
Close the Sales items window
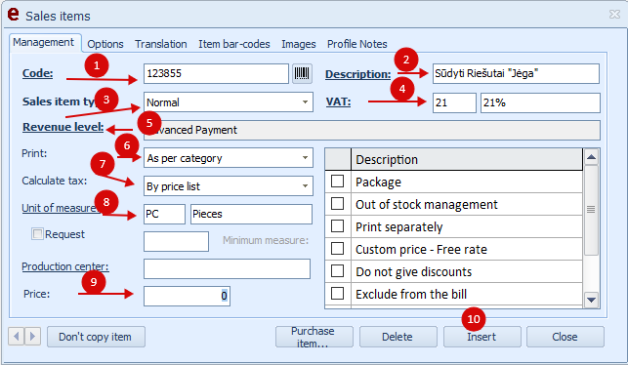pyautogui.click(x=614, y=15)
